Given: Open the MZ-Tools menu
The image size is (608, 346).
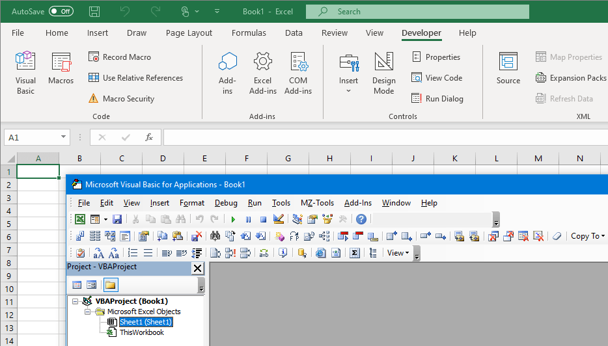Looking at the screenshot, I should 317,203.
